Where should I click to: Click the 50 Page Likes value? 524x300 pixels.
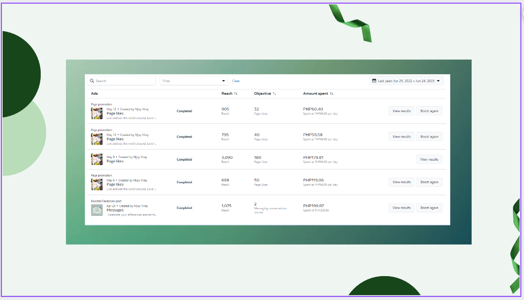click(x=257, y=180)
